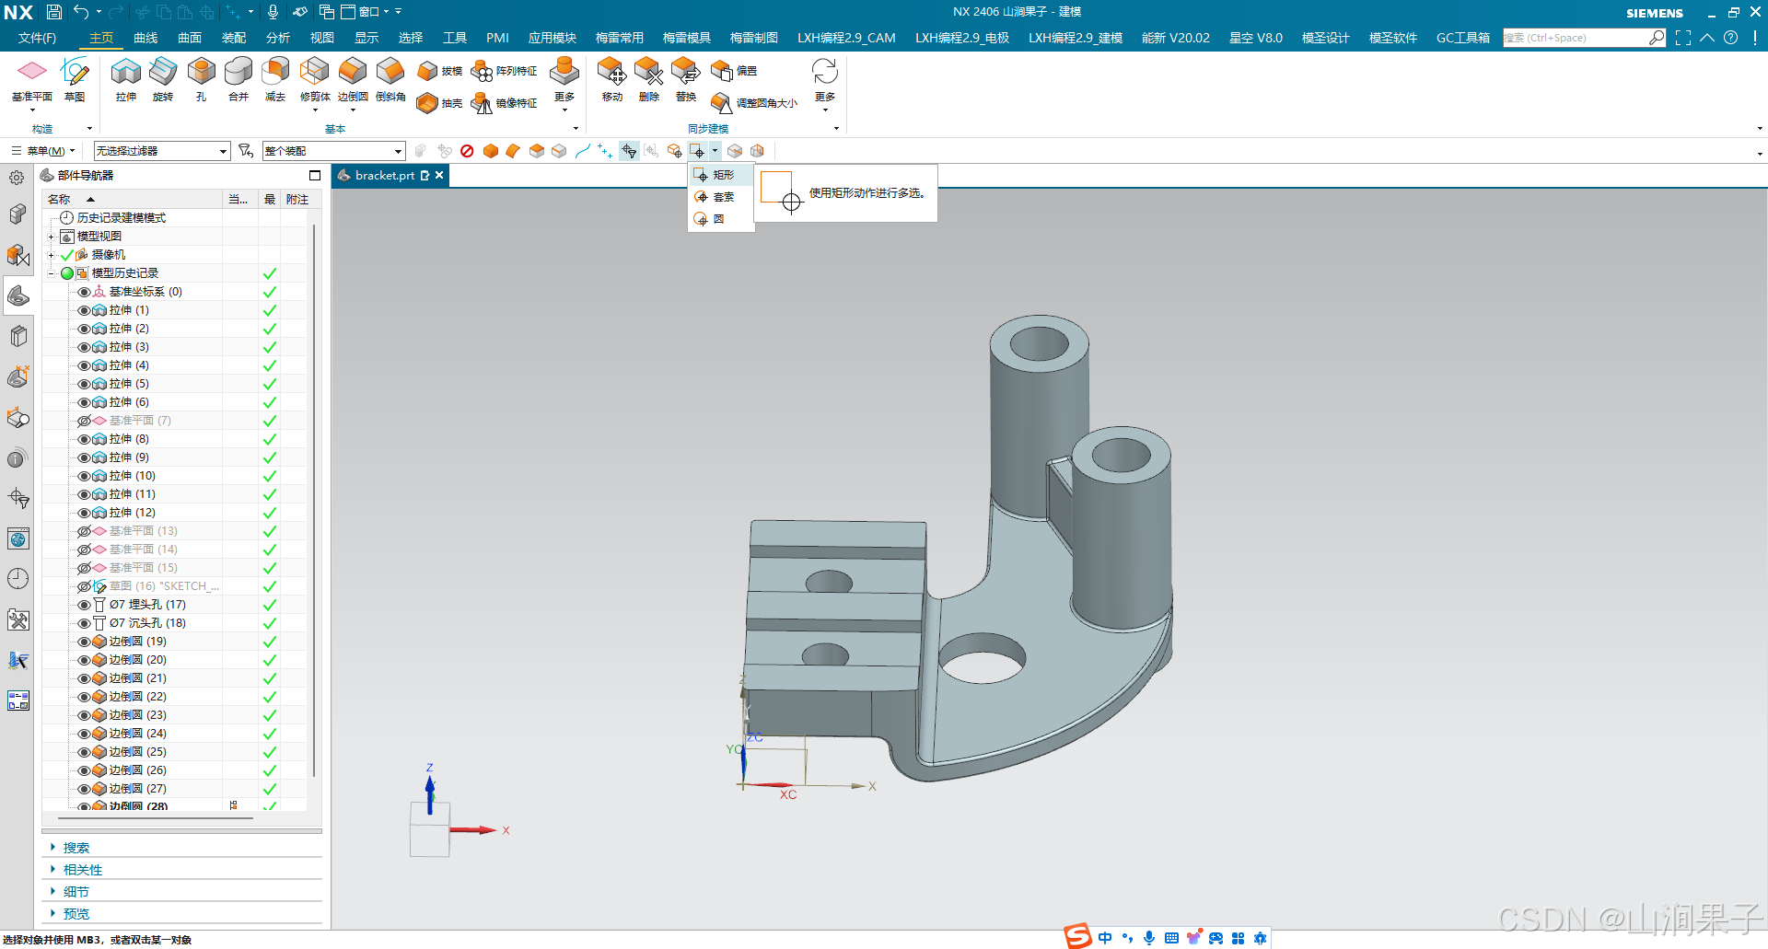Close the bracket.prt tab
1768x949 pixels.
440,175
